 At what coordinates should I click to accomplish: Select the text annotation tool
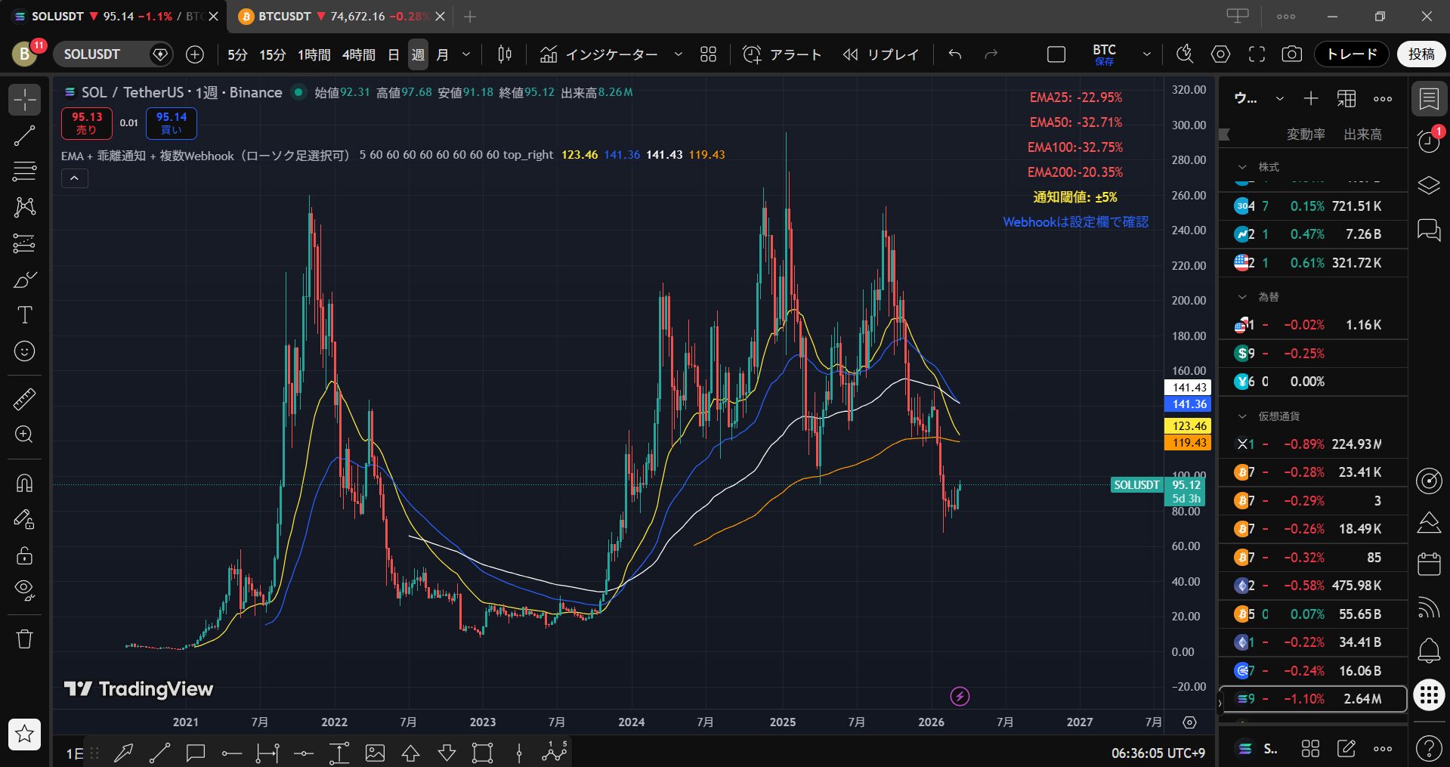(x=24, y=315)
